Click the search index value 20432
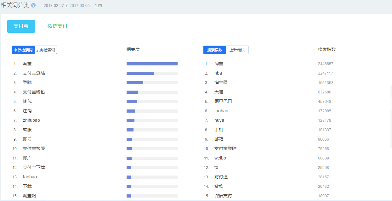This screenshot has width=392, height=201. click(323, 187)
